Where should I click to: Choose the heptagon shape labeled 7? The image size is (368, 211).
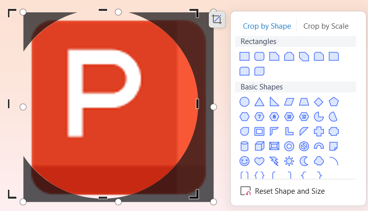(x=259, y=117)
